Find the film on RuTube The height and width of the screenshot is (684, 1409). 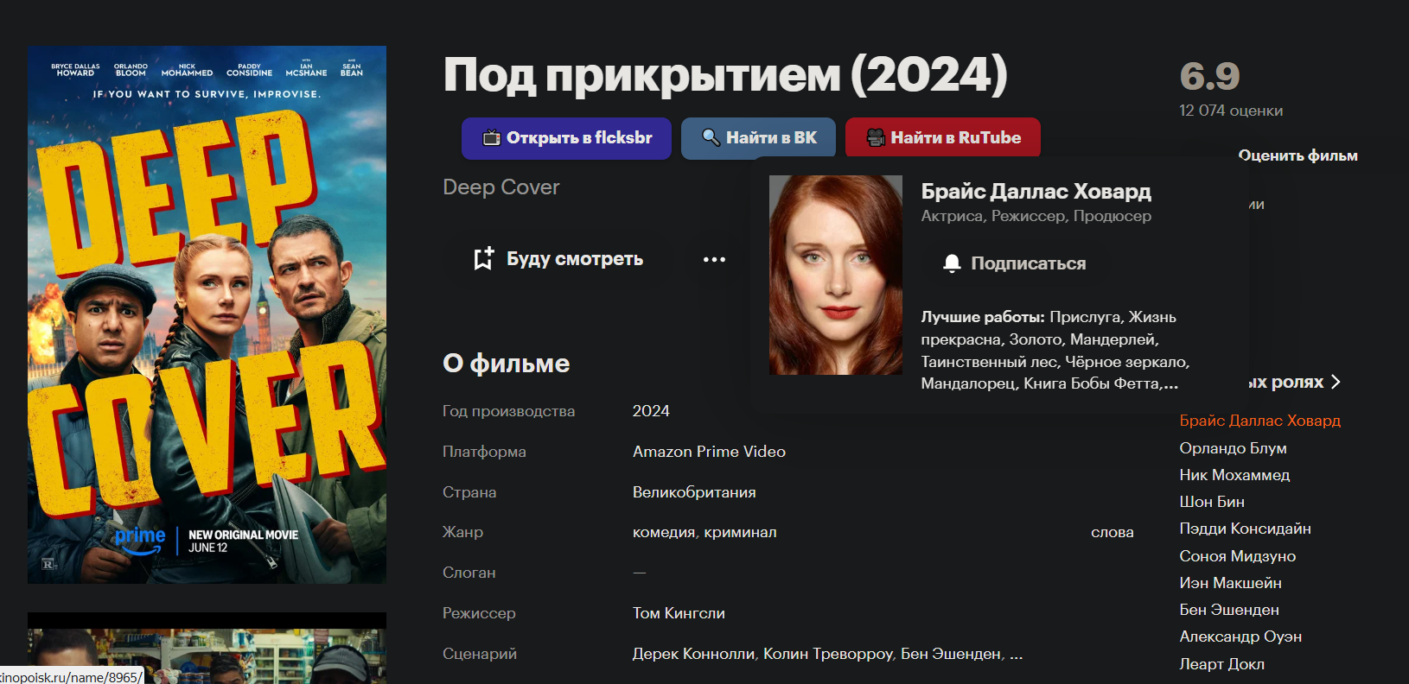(943, 138)
